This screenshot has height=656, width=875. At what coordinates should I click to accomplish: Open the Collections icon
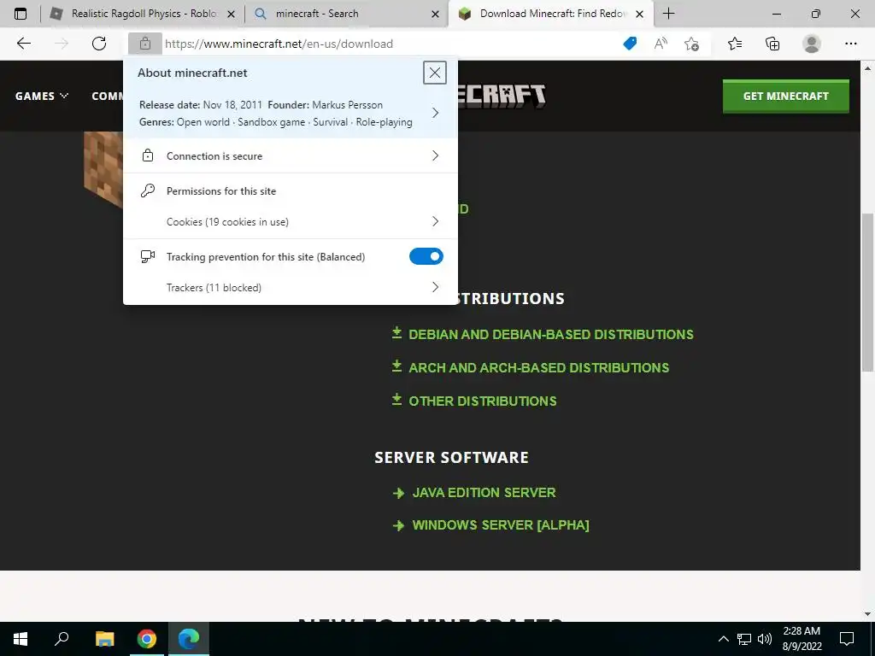coord(772,44)
